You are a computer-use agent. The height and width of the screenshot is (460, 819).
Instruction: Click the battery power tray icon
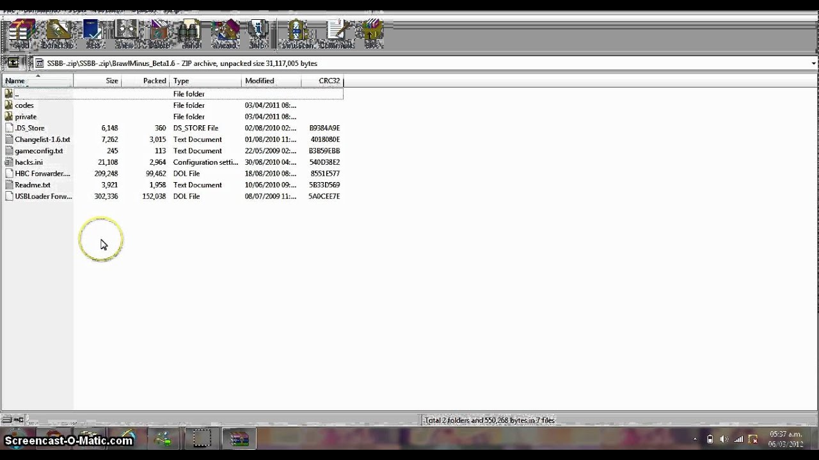click(710, 439)
